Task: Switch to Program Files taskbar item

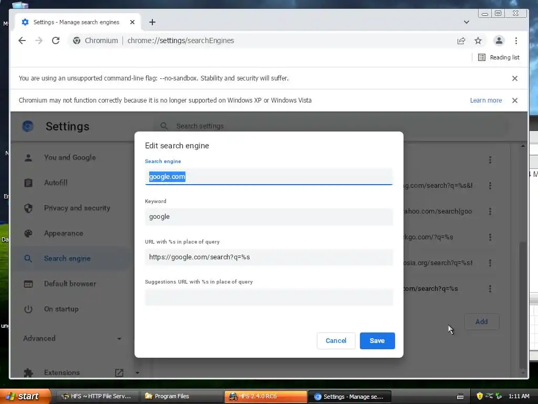Action: [x=182, y=397]
